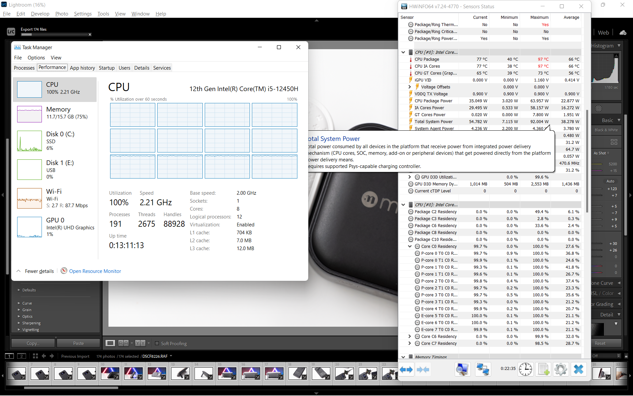Screen dimensions: 633x396
Task: Open Task Manager Services tab
Action: click(x=162, y=68)
